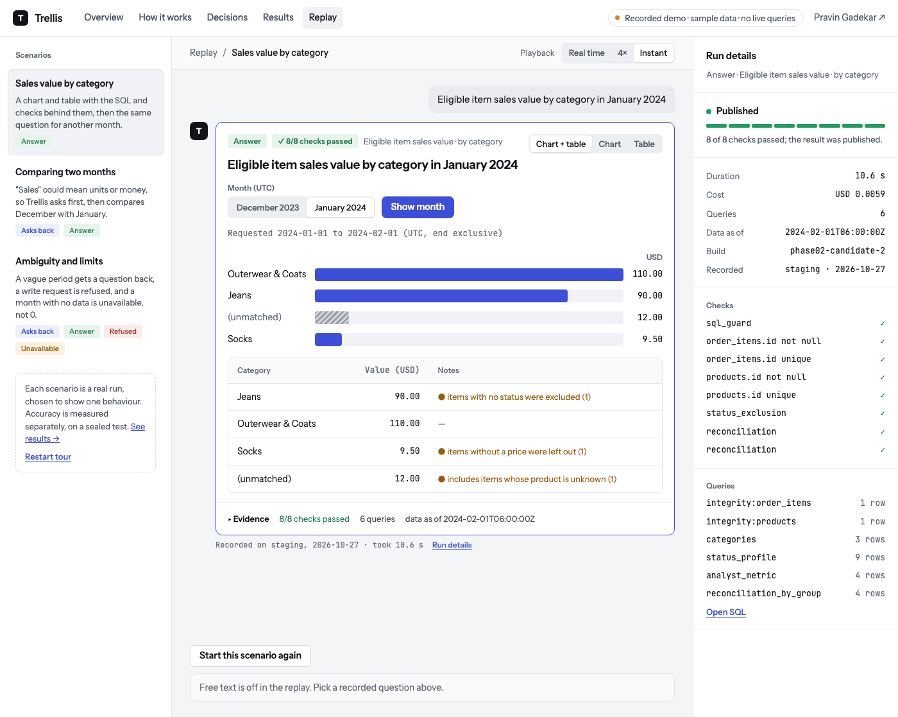The height and width of the screenshot is (717, 898).
Task: Click the Outerwear & Coats chart bar
Action: click(469, 275)
